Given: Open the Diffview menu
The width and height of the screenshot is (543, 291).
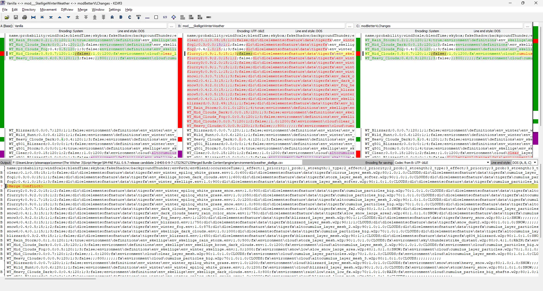Looking at the screenshot, I should [x=67, y=10].
